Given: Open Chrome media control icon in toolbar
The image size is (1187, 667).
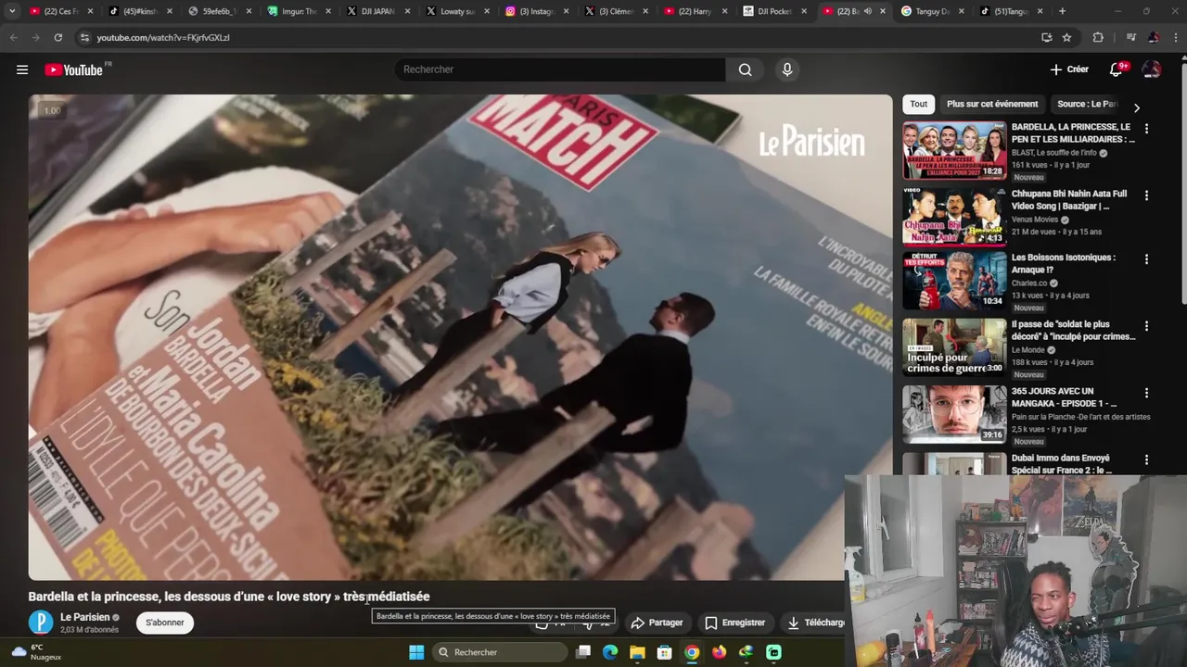Looking at the screenshot, I should 1130,37.
